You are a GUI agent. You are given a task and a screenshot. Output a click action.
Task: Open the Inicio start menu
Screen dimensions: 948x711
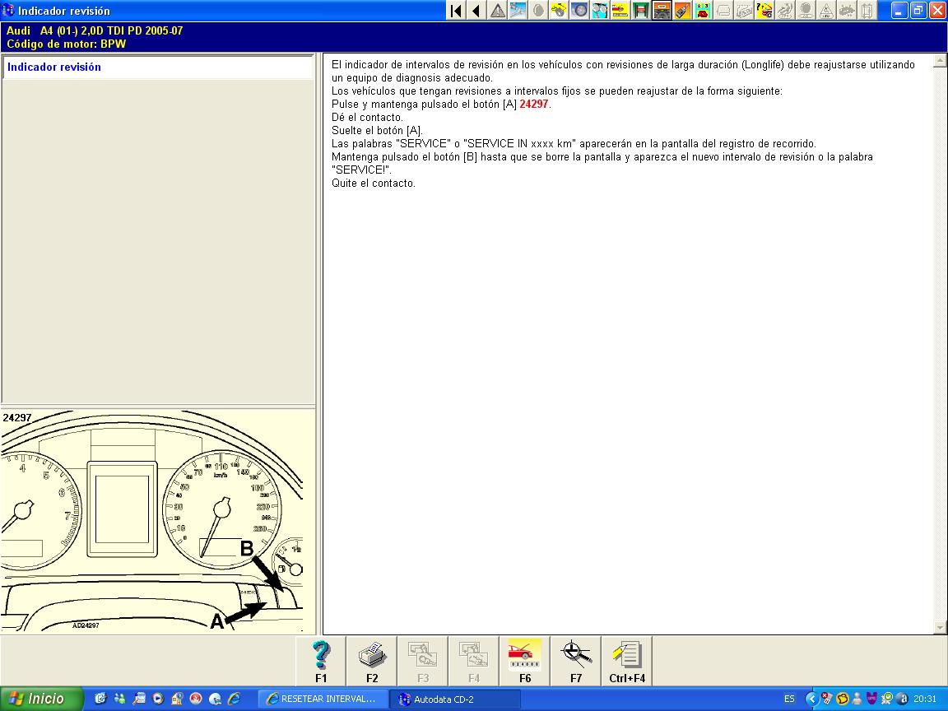point(40,699)
